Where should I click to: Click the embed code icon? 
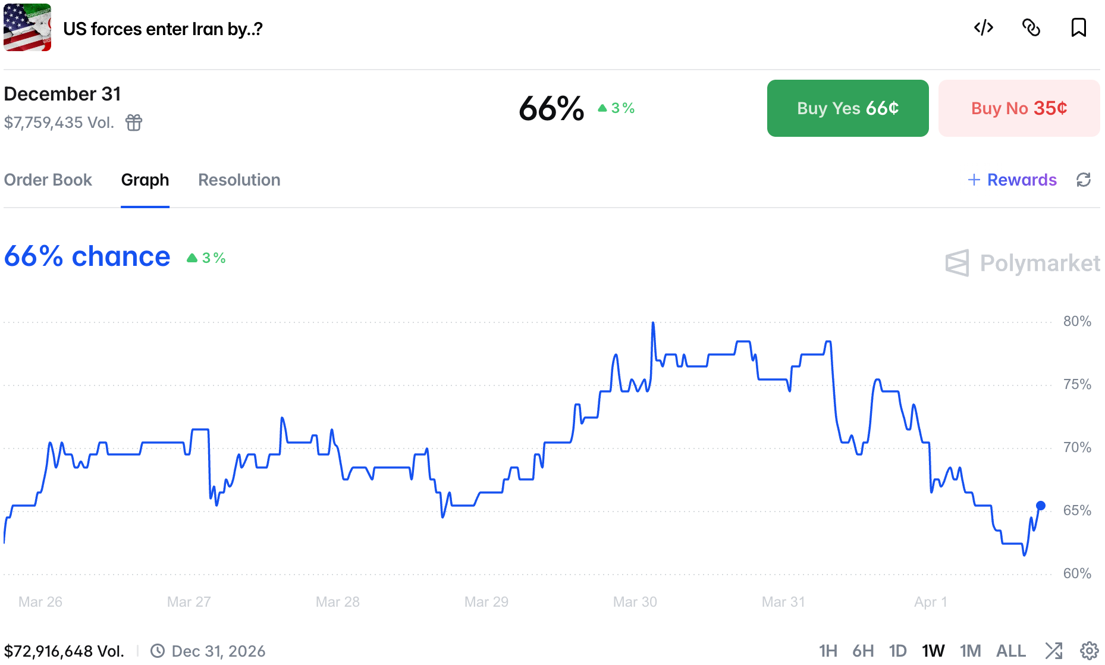983,28
